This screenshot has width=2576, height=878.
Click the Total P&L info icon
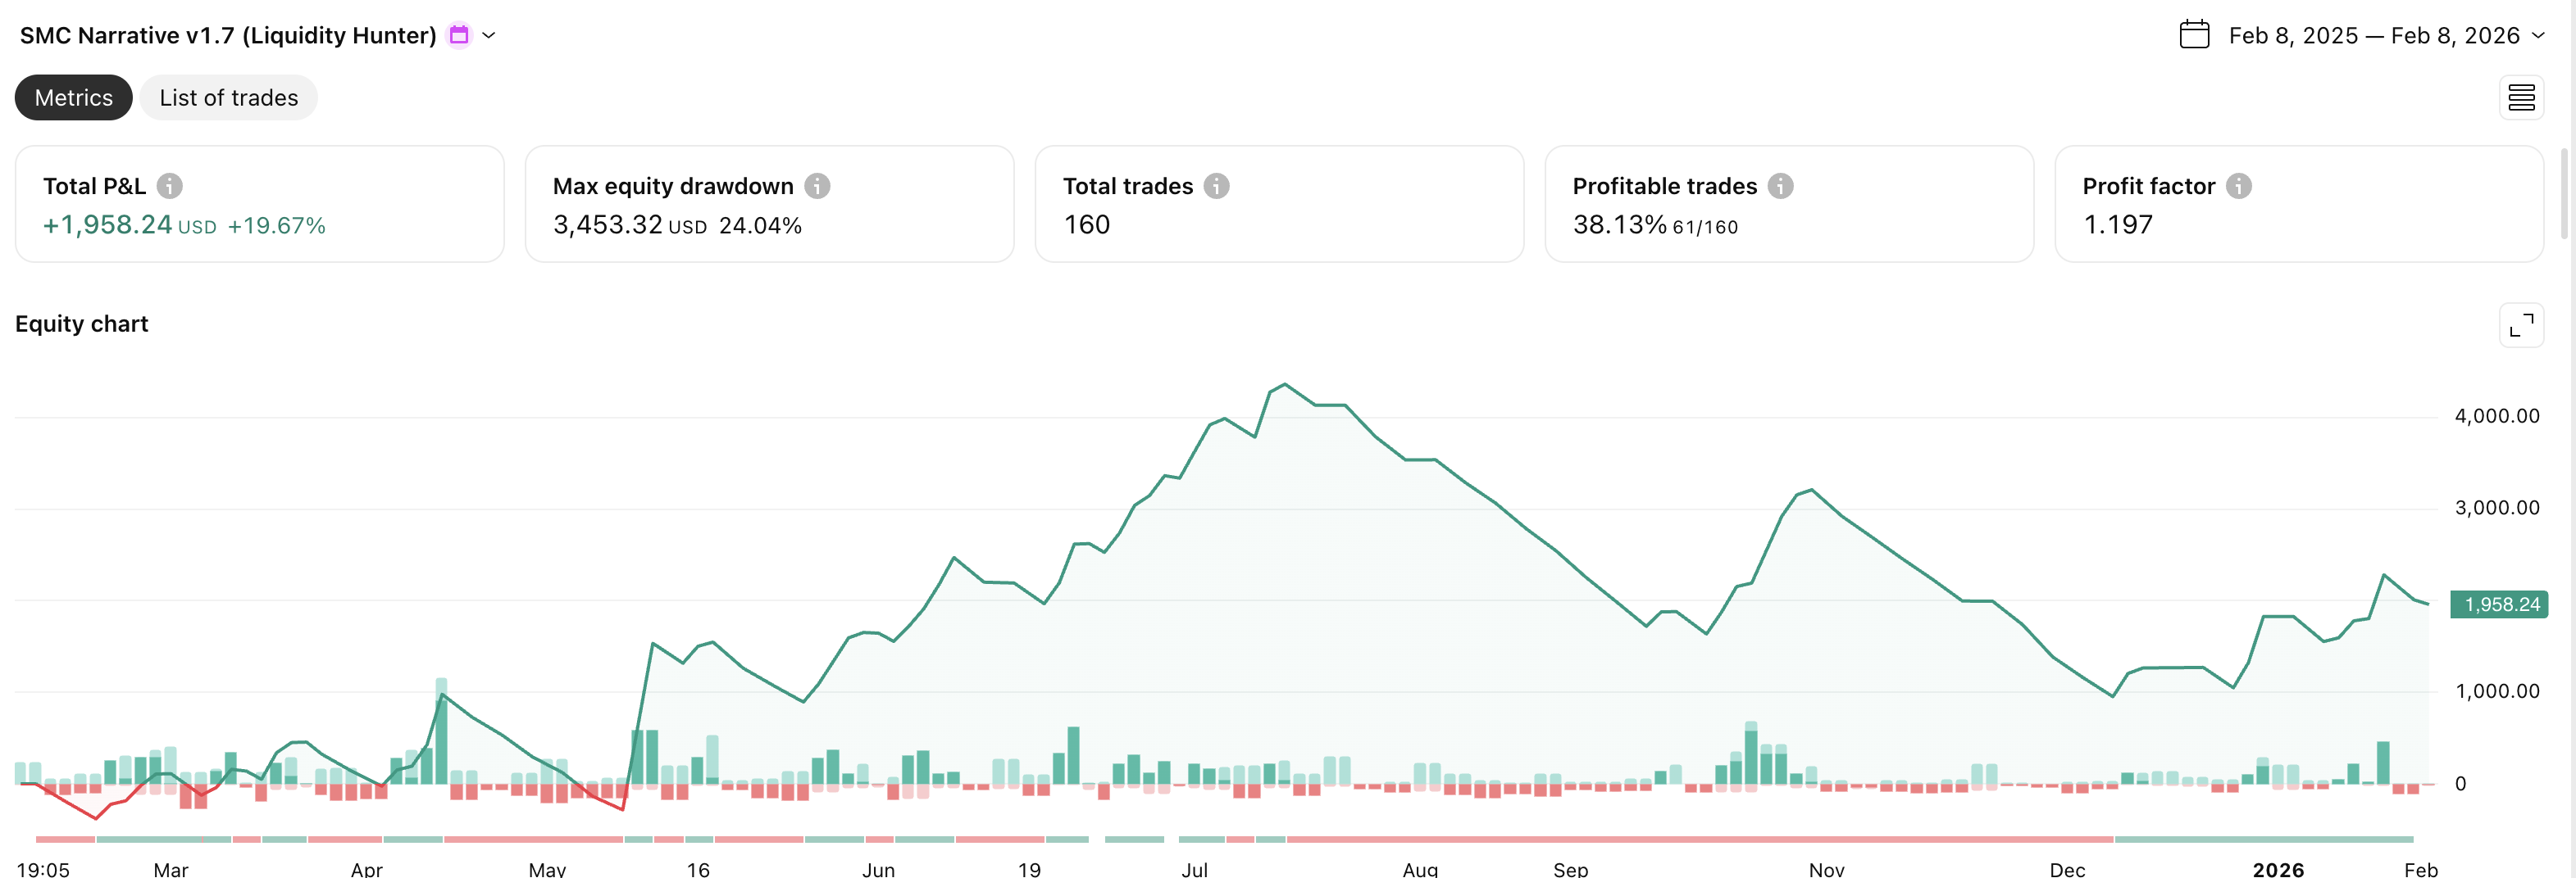(170, 186)
